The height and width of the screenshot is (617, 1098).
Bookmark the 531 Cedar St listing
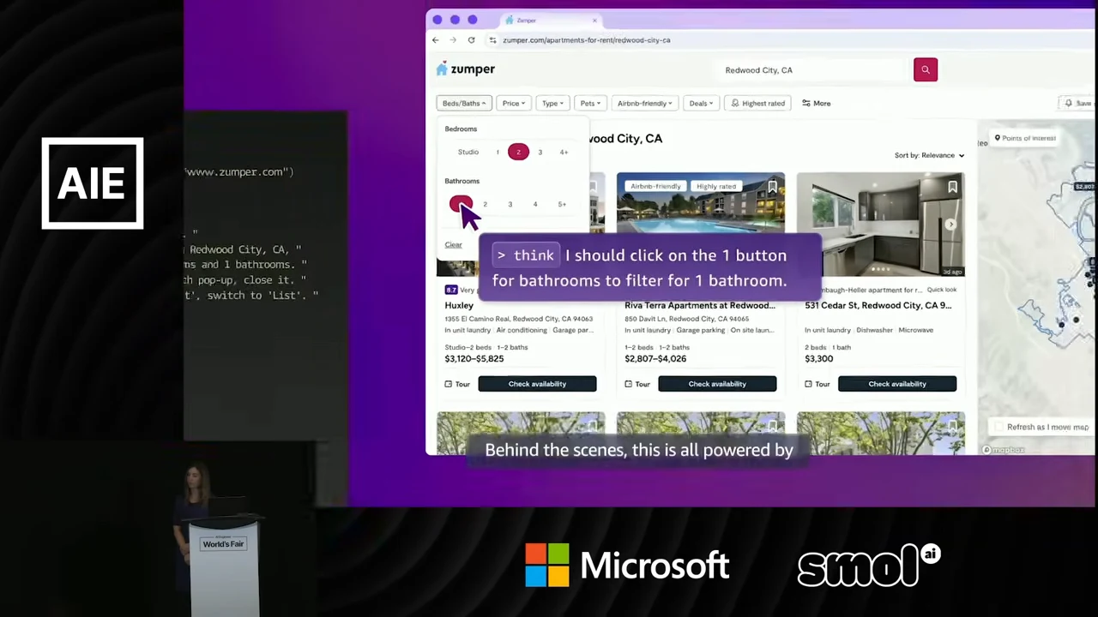point(952,187)
